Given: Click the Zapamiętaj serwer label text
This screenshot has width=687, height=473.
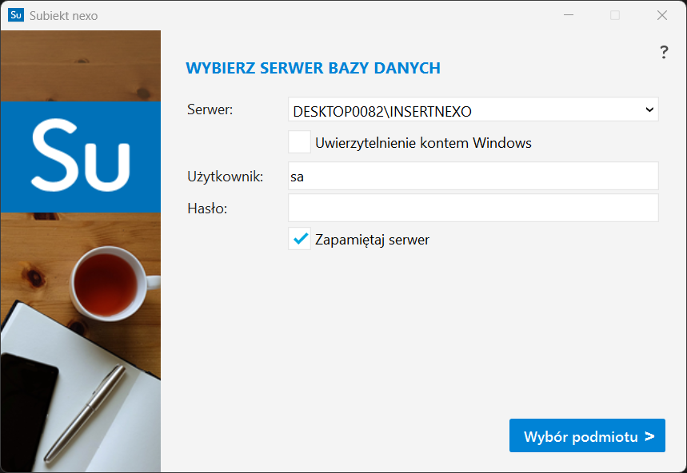Looking at the screenshot, I should click(372, 240).
